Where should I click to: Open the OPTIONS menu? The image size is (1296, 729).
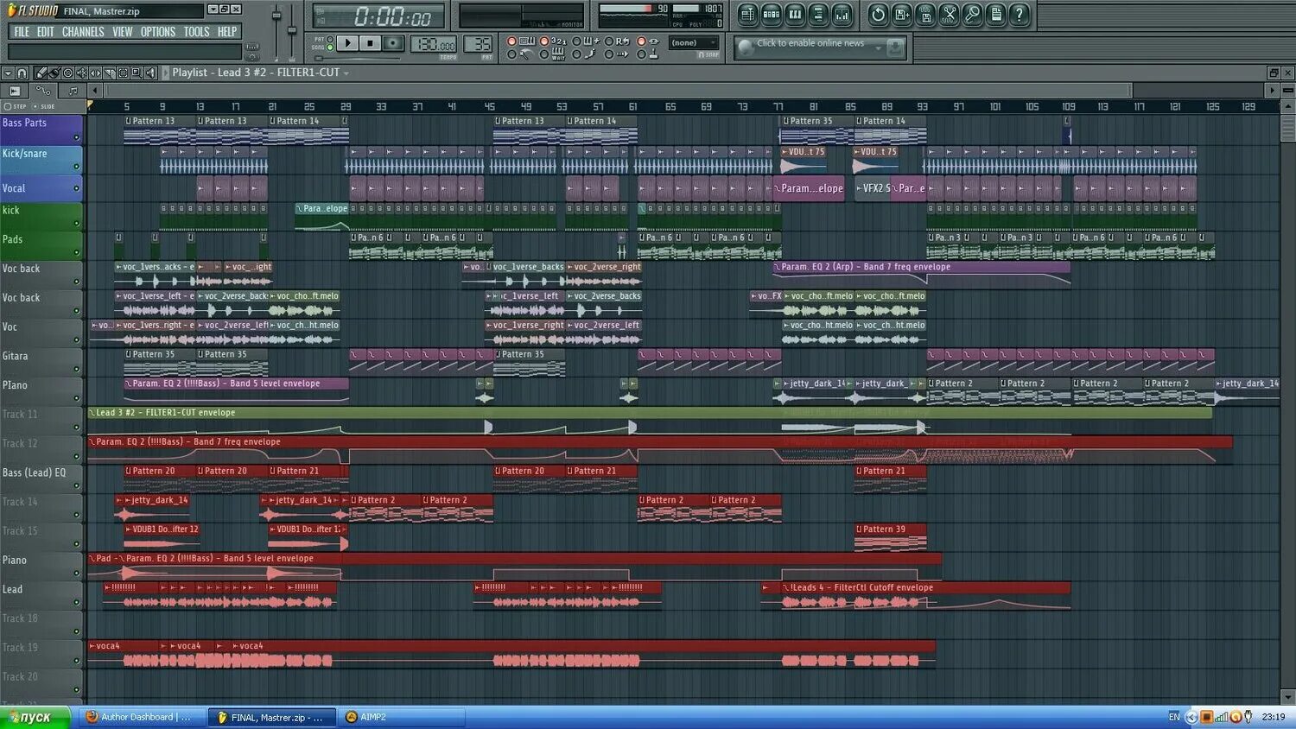(x=158, y=31)
